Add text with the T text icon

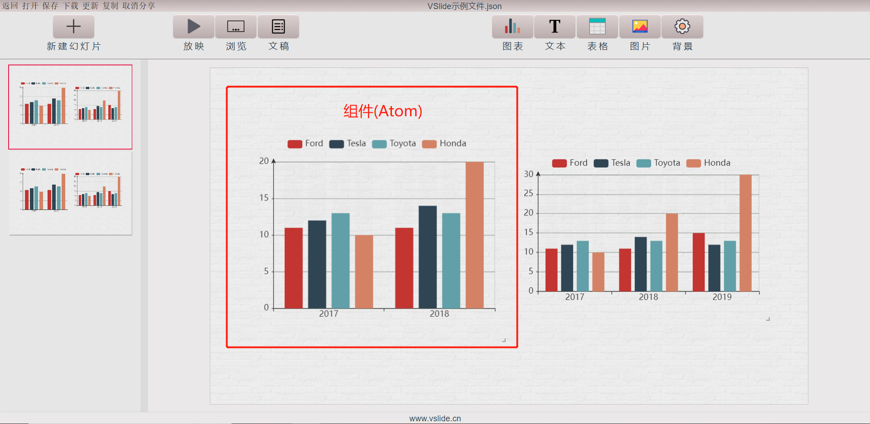(555, 27)
